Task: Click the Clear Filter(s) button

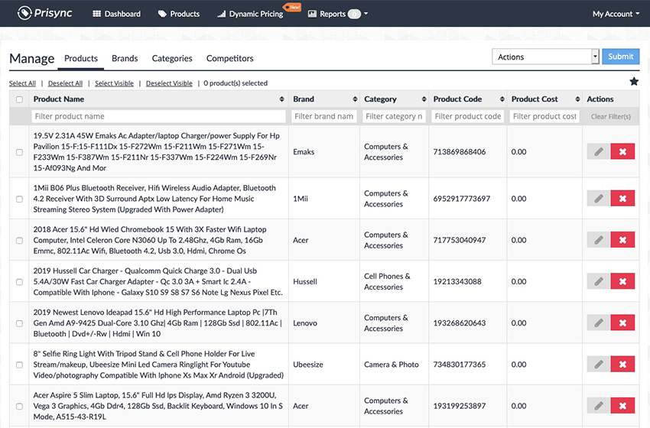Action: 611,117
